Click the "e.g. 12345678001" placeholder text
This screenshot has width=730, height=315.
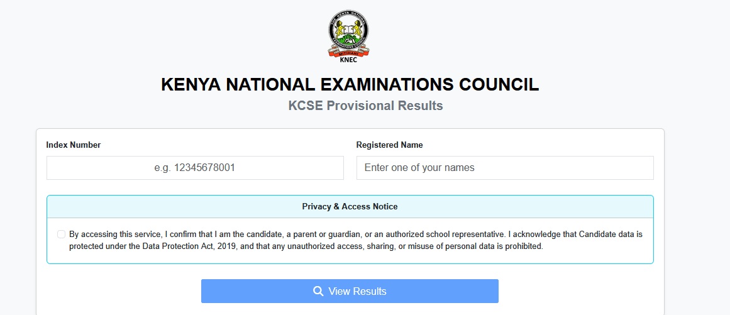click(x=195, y=168)
